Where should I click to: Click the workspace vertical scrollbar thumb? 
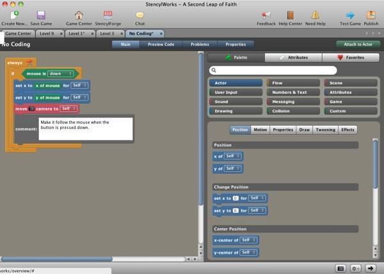coord(201,129)
